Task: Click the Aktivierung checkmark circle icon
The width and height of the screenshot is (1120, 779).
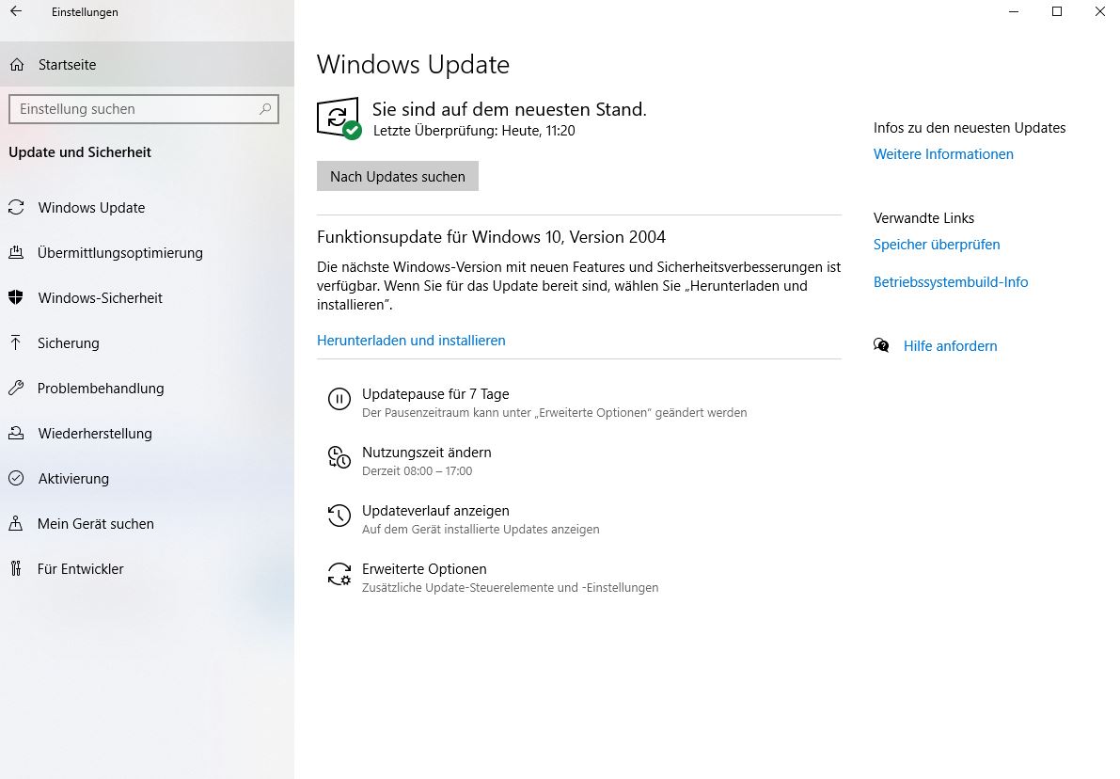Action: click(x=16, y=478)
